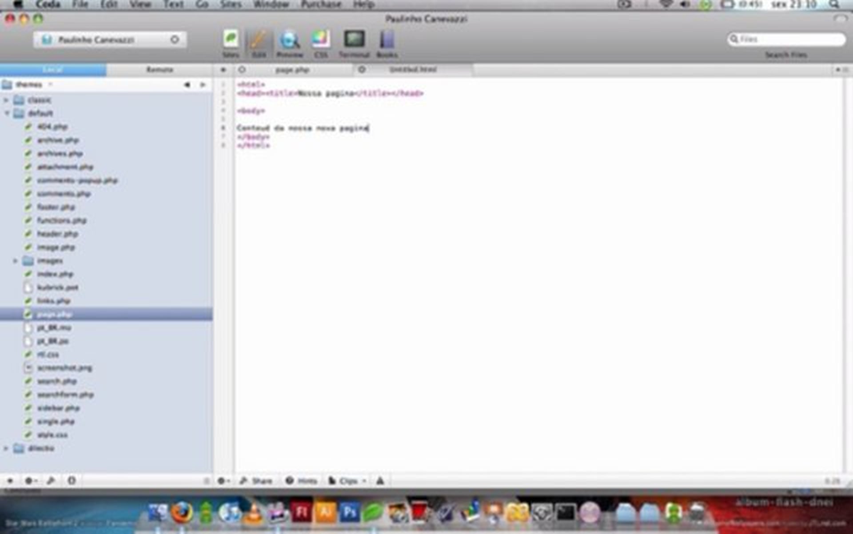Open the Books reference from toolbar
The height and width of the screenshot is (534, 853).
[x=387, y=44]
